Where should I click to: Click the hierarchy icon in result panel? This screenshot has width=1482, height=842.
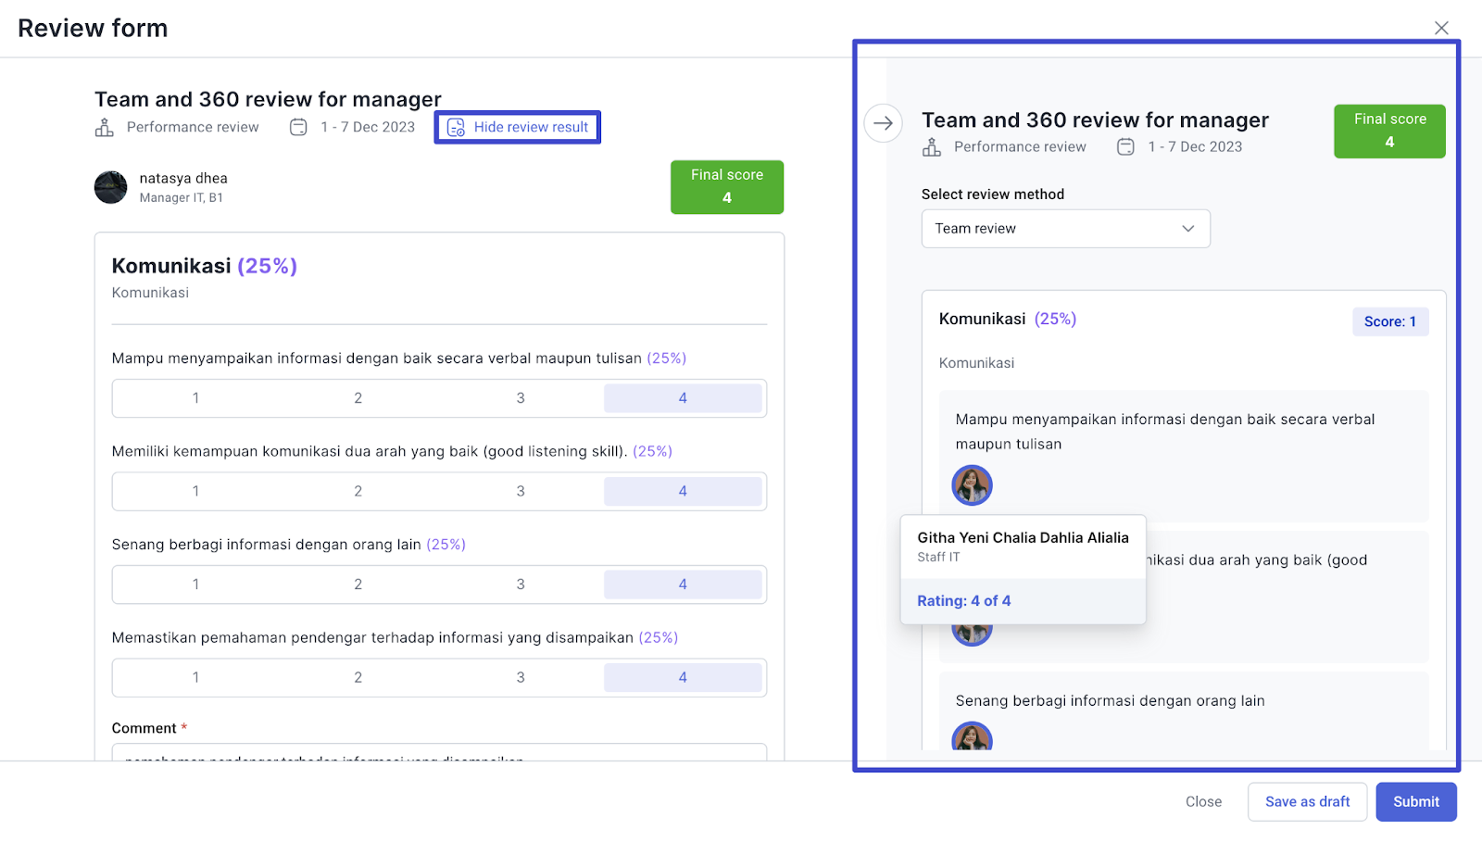932,147
